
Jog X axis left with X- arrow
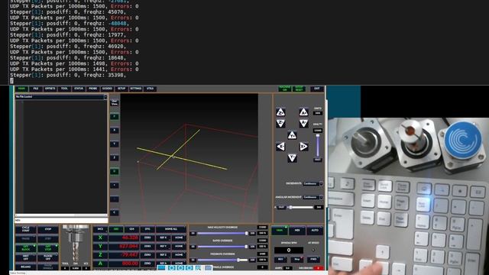(280, 147)
